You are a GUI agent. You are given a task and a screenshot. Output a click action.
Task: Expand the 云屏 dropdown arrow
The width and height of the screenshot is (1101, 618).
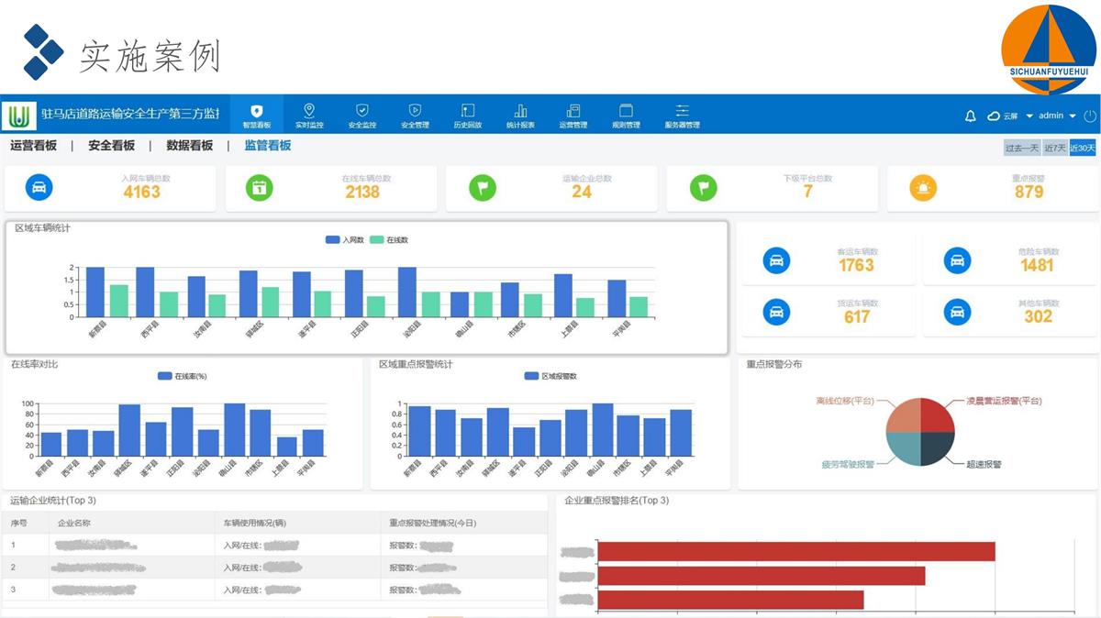click(x=1029, y=116)
